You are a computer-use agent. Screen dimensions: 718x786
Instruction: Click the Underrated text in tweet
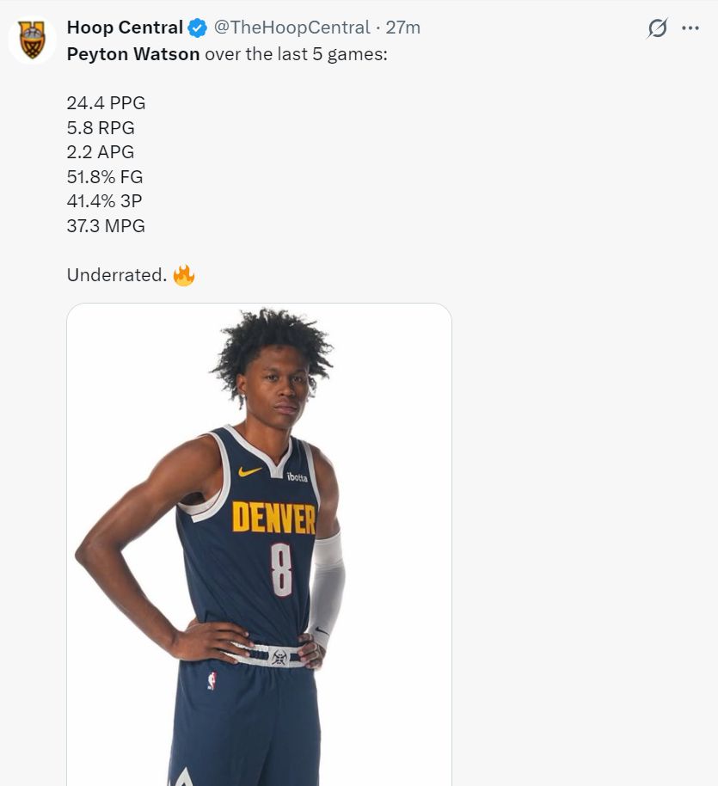coord(117,274)
